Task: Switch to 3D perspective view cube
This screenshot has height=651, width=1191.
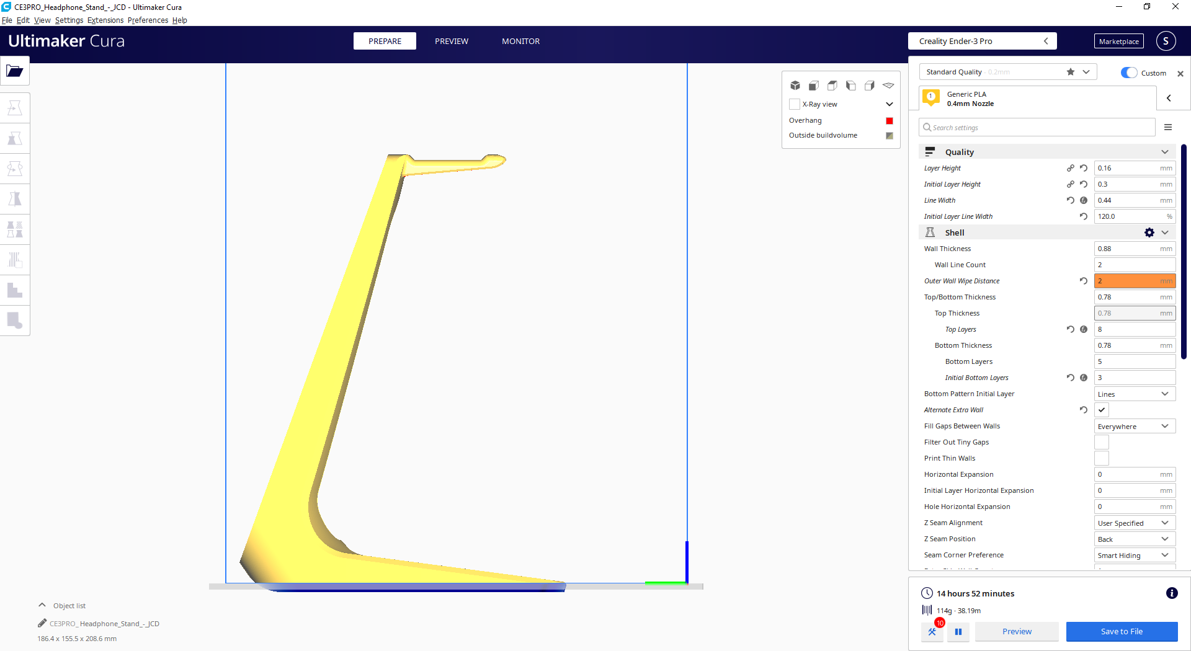Action: tap(795, 86)
